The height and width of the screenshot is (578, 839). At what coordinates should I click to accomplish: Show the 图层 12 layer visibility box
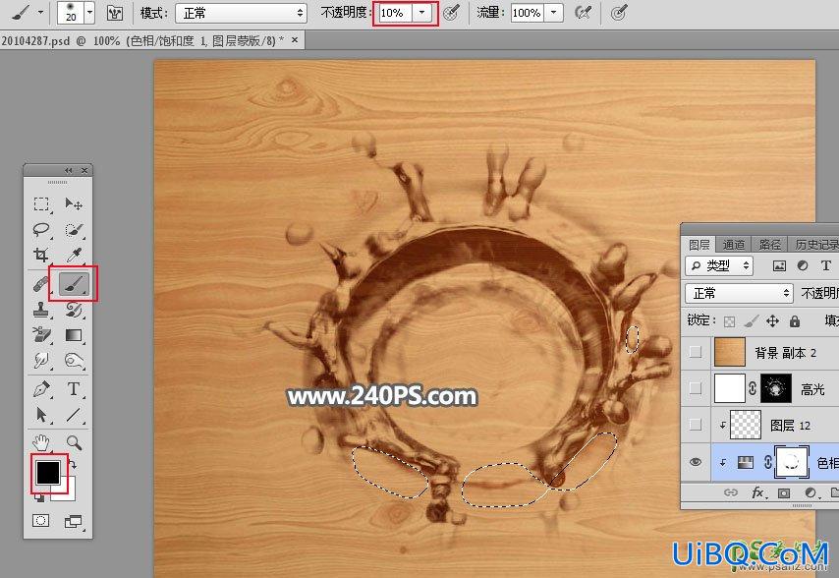point(695,425)
